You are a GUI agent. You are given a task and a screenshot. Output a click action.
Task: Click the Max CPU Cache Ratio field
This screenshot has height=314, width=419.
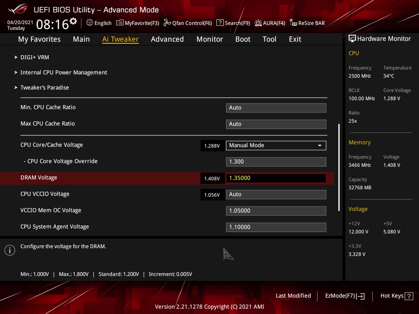click(276, 124)
